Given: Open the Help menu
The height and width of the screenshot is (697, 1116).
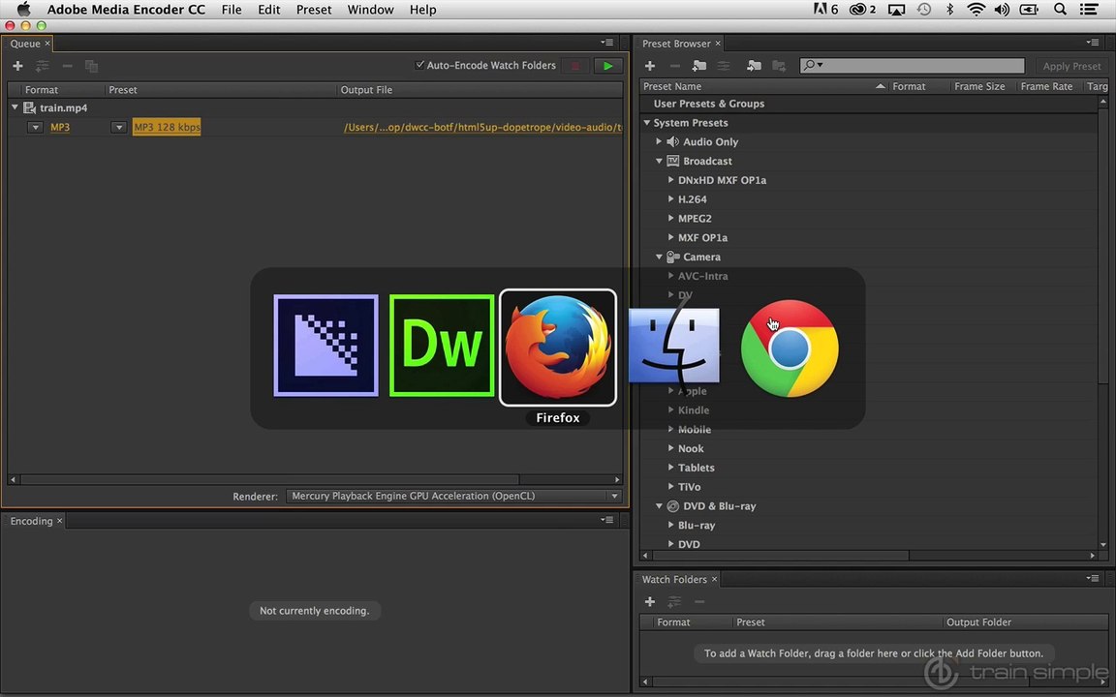Looking at the screenshot, I should [422, 10].
